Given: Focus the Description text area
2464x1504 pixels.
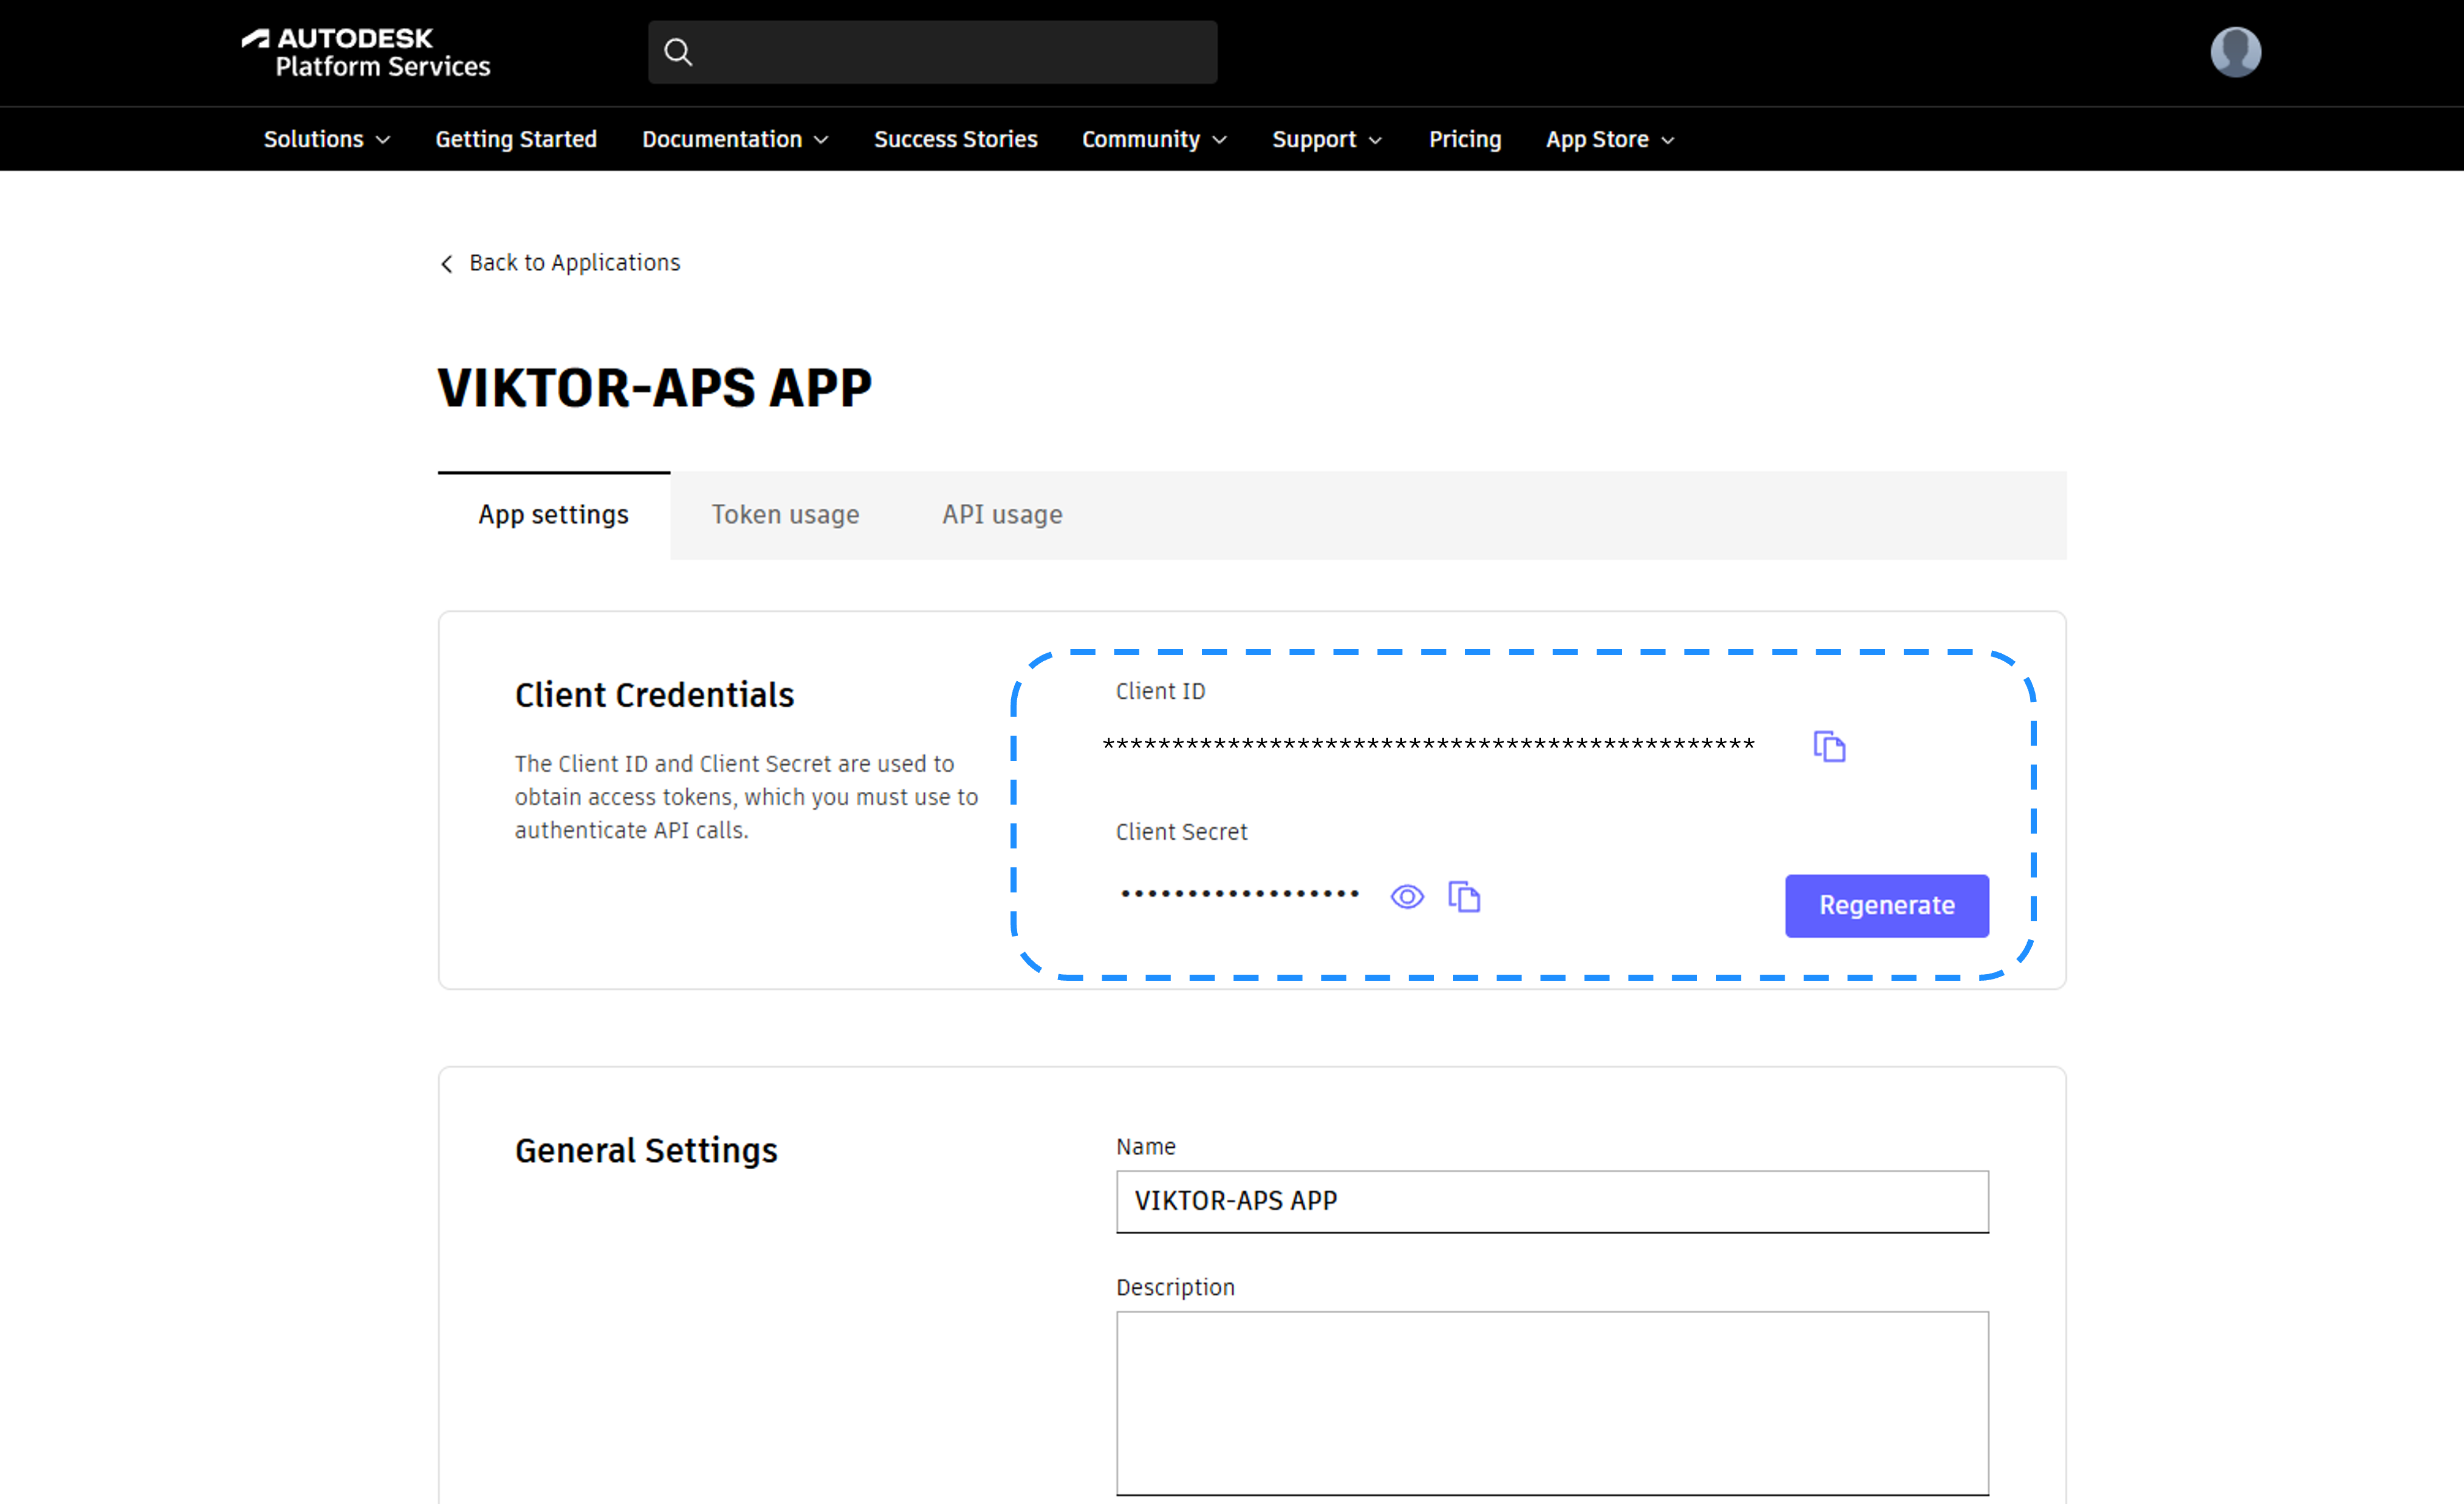Looking at the screenshot, I should (x=1551, y=1402).
